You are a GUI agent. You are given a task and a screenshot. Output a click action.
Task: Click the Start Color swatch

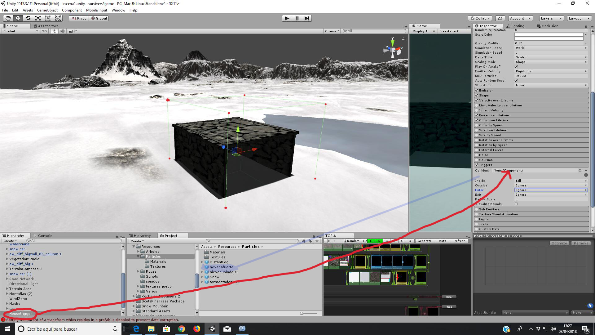pyautogui.click(x=549, y=36)
